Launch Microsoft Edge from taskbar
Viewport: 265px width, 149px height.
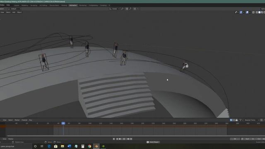tap(49, 146)
